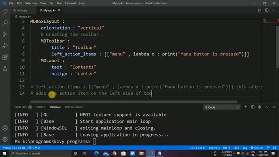This screenshot has width=279, height=157.
Task: Open Microsoft Edge from taskbar
Action: pyautogui.click(x=96, y=153)
